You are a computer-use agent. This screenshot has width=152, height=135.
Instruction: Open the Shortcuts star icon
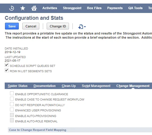pos(23,8)
